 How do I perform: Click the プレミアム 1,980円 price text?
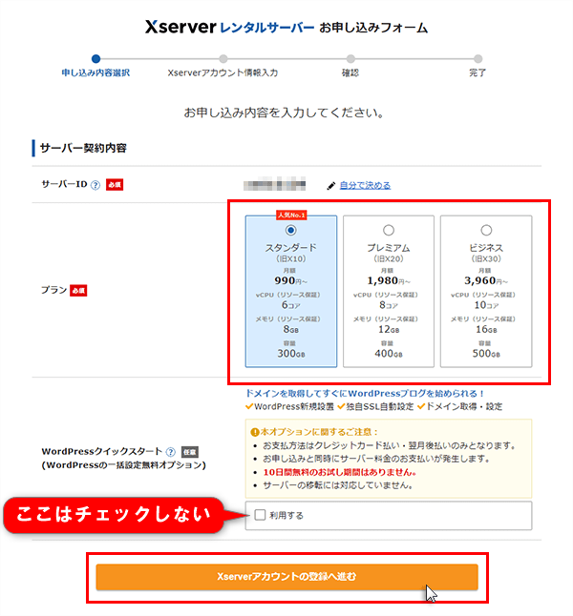tap(389, 280)
